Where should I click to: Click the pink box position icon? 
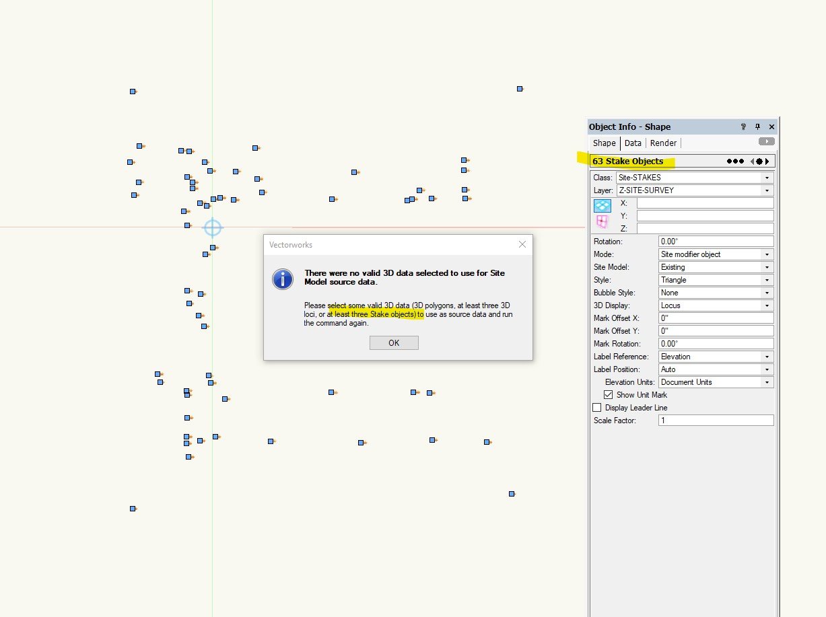coord(603,221)
